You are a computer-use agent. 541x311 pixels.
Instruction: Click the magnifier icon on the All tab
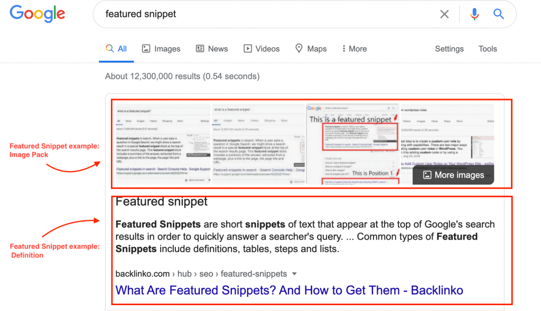click(109, 48)
